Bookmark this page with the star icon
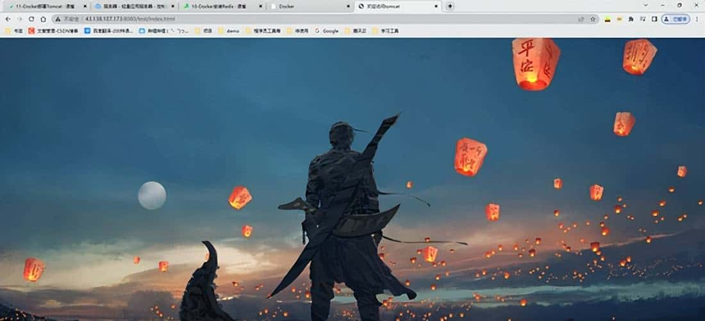 pos(593,19)
